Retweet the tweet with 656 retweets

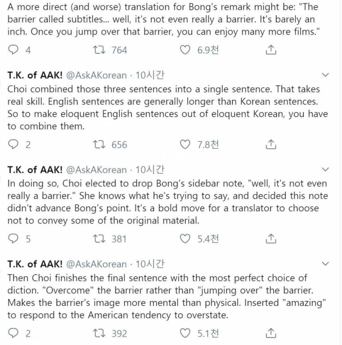point(99,144)
